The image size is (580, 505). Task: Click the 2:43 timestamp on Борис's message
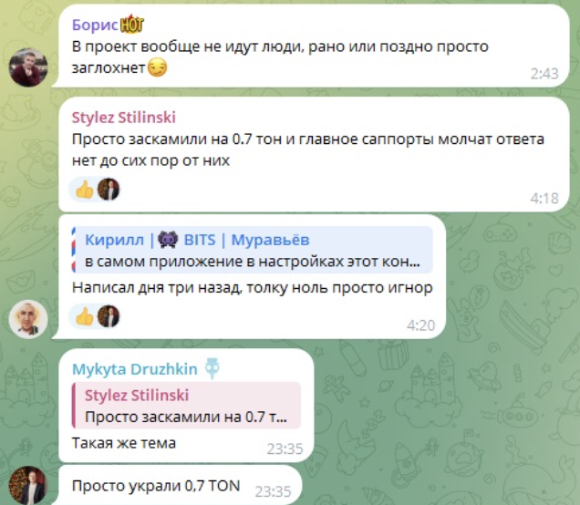coord(544,74)
